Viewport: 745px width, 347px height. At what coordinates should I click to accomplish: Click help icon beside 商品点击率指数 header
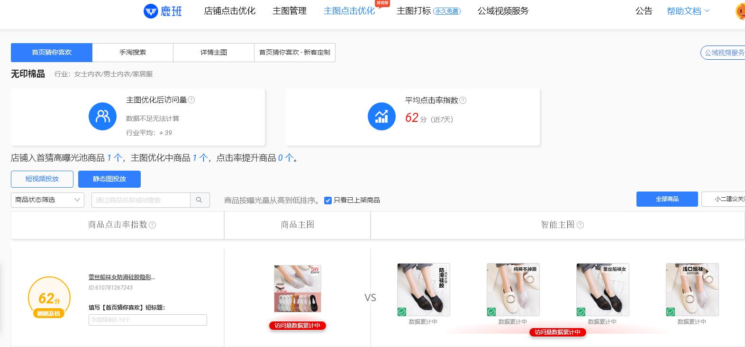pyautogui.click(x=153, y=225)
